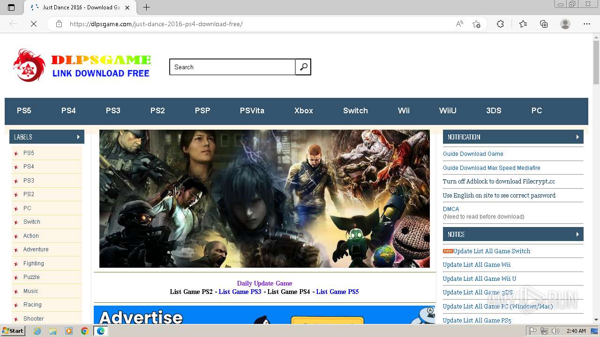Click the browser address bar URL
600x337 pixels.
point(156,24)
